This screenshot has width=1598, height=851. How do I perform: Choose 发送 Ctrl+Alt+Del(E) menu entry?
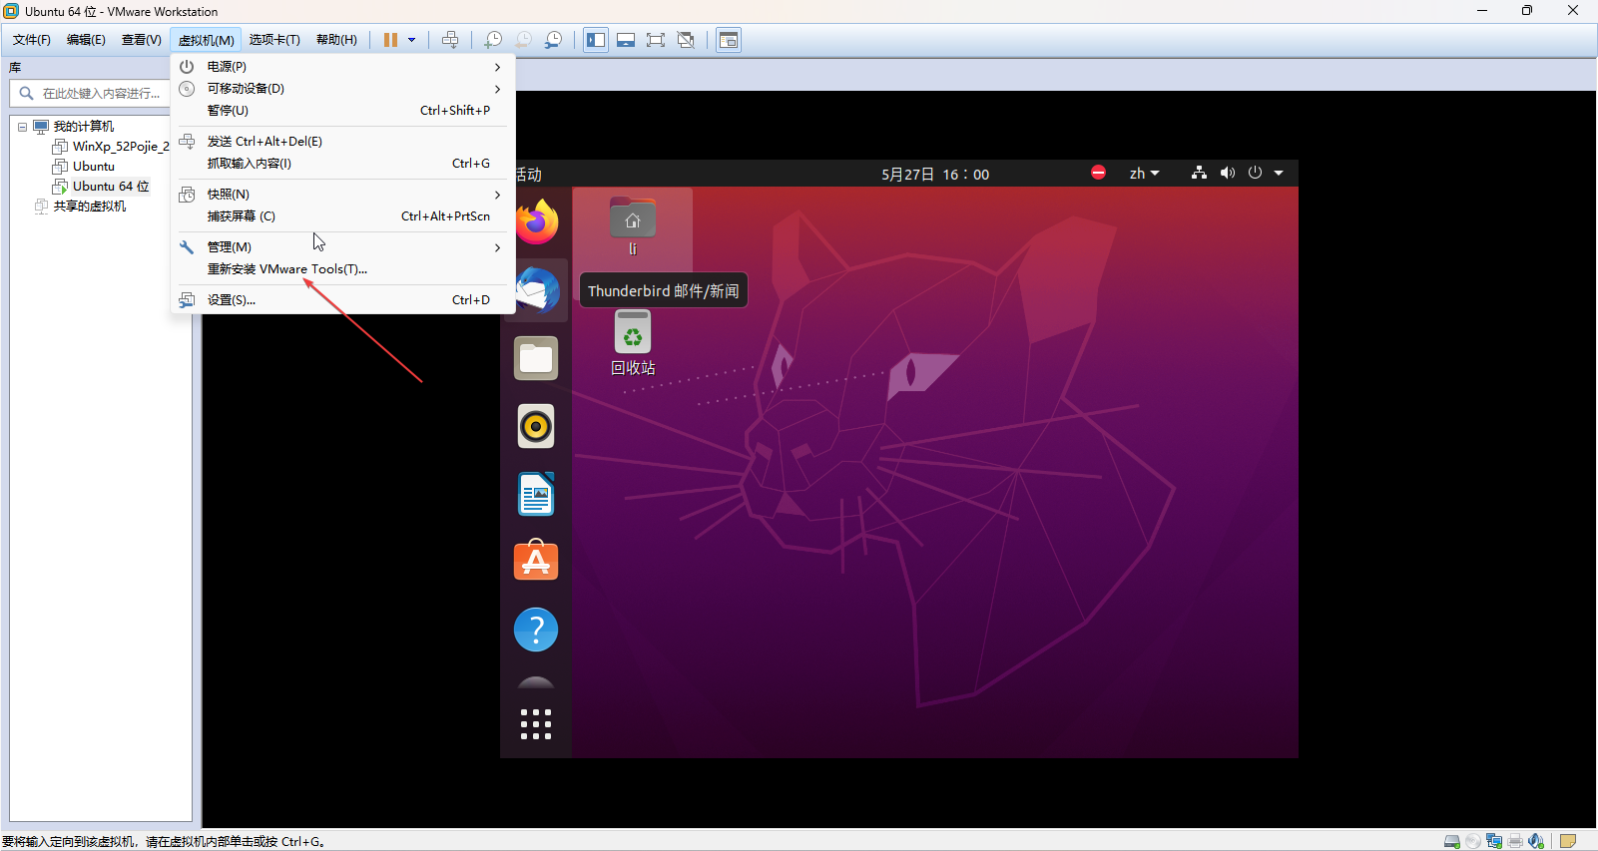pos(342,142)
